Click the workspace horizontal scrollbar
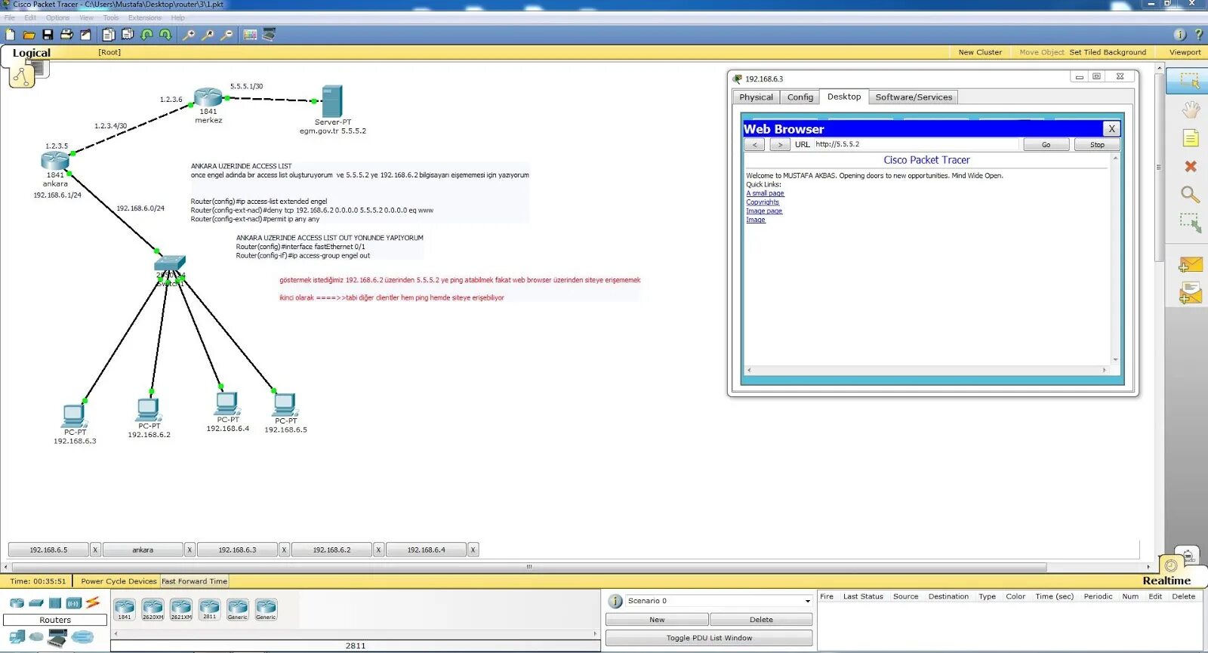The width and height of the screenshot is (1208, 653). 528,566
